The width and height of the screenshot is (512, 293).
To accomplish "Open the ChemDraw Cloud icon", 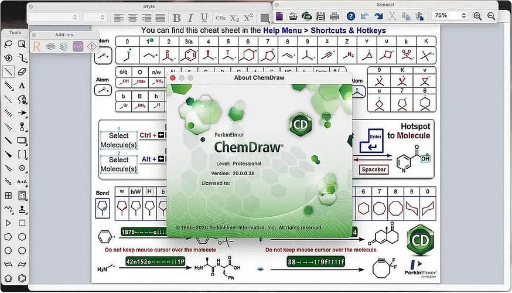I will pyautogui.click(x=306, y=16).
